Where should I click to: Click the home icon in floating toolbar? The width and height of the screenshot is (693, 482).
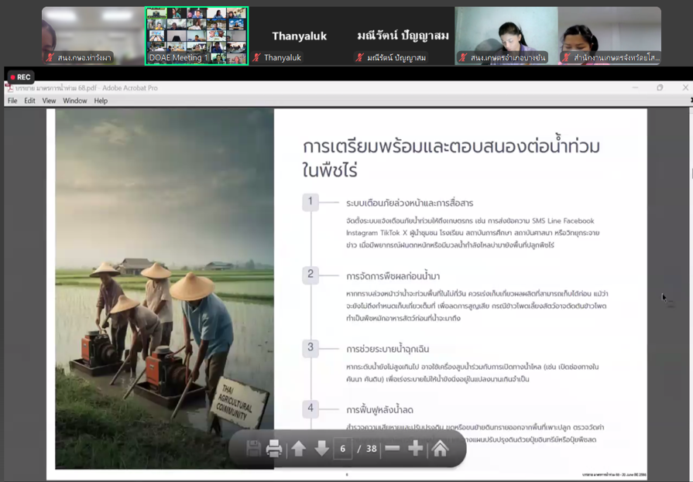click(440, 449)
